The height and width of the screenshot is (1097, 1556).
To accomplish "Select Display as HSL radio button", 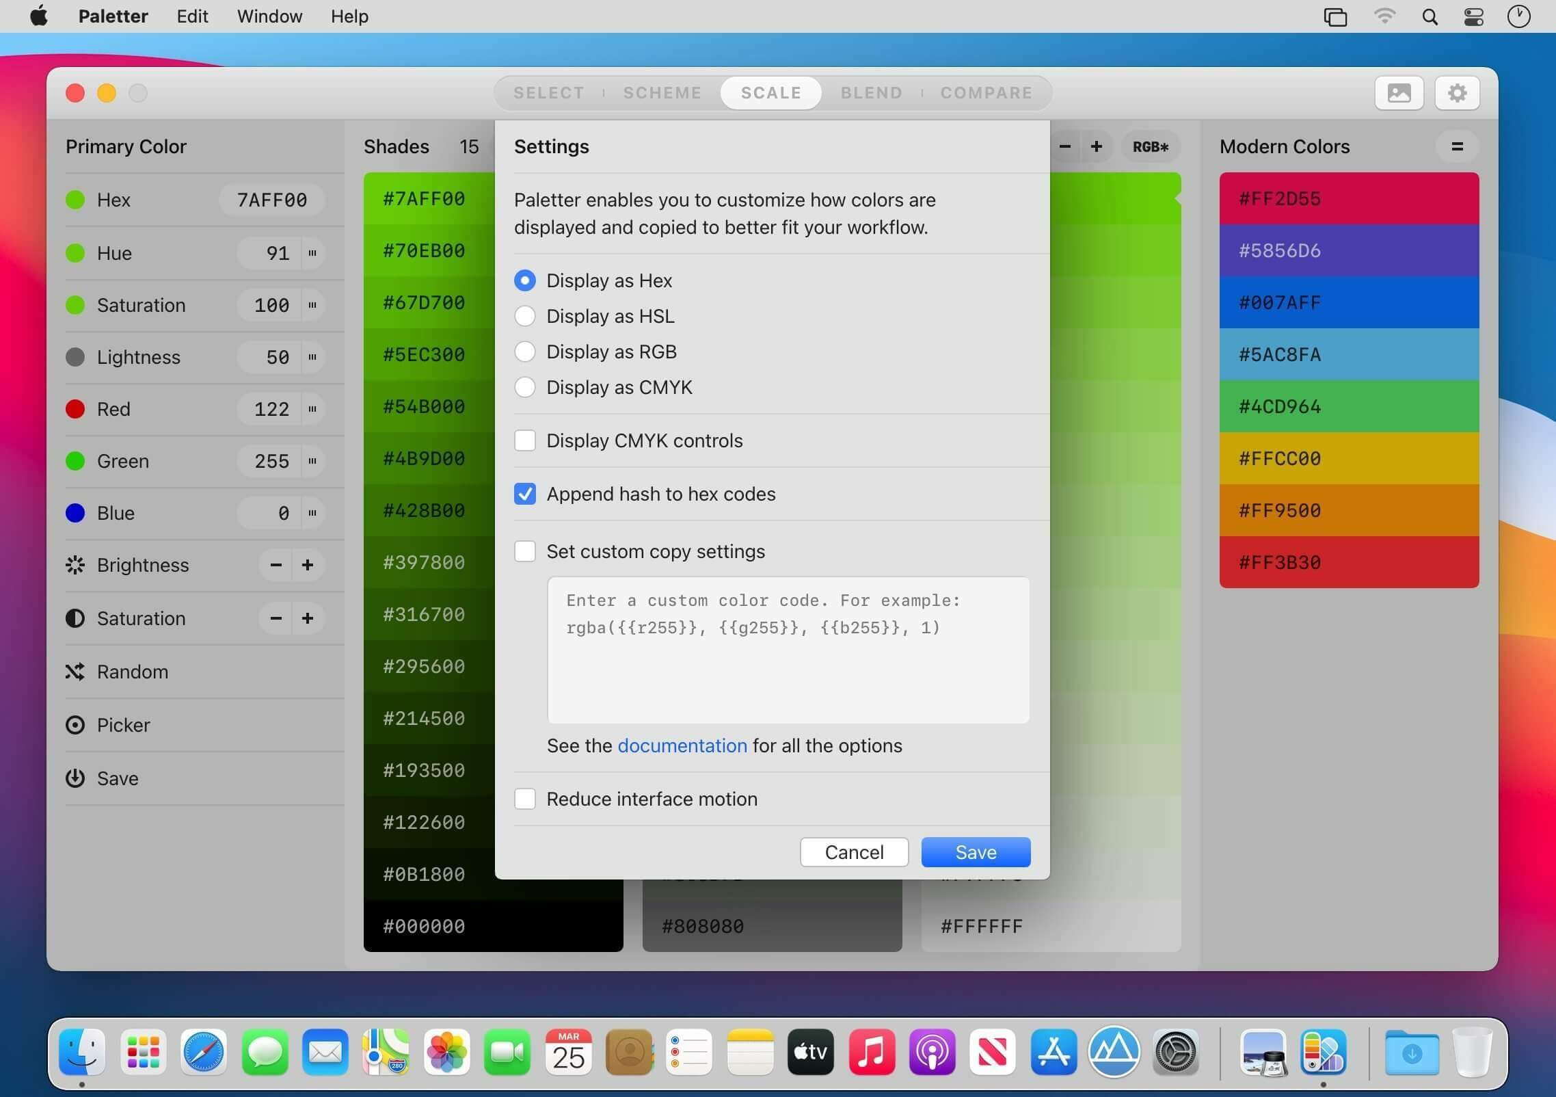I will click(x=524, y=316).
